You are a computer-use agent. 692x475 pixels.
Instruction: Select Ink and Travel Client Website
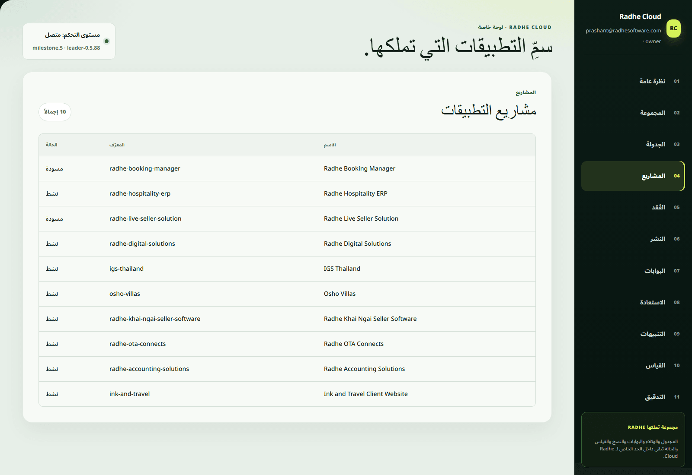(365, 394)
